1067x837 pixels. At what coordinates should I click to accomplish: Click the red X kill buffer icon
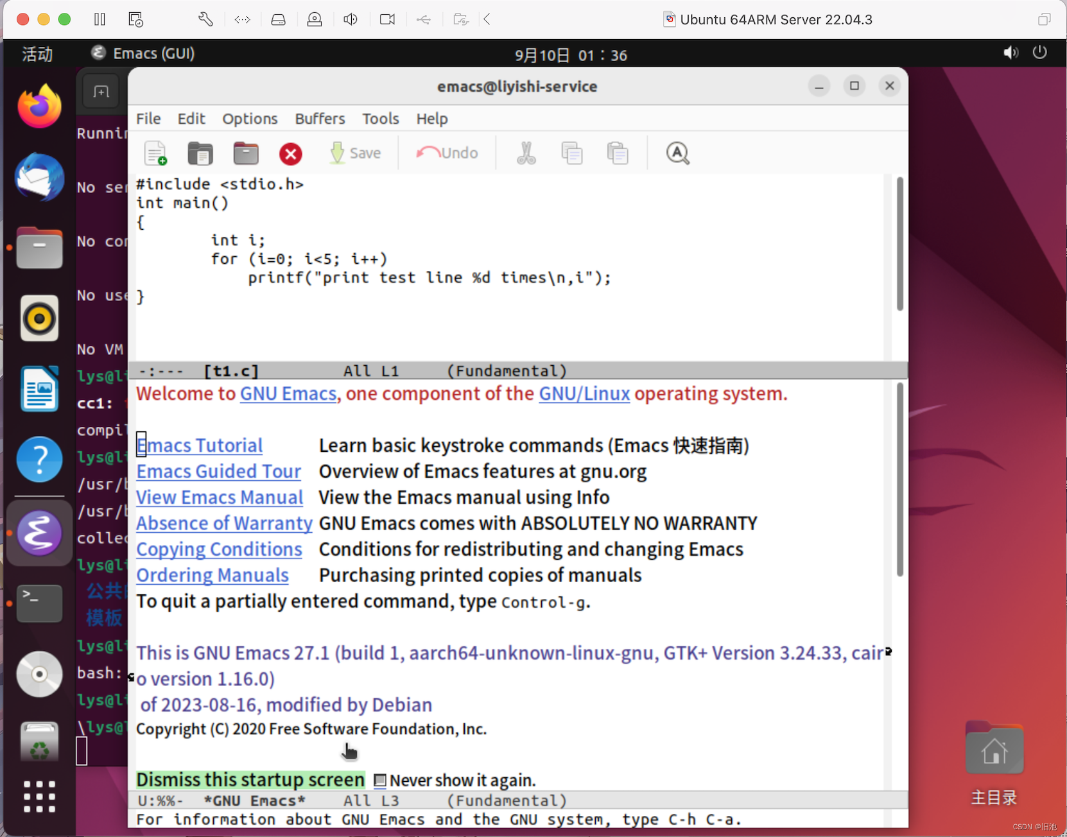291,153
